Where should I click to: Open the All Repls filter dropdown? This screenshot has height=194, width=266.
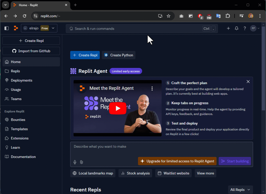[240, 190]
